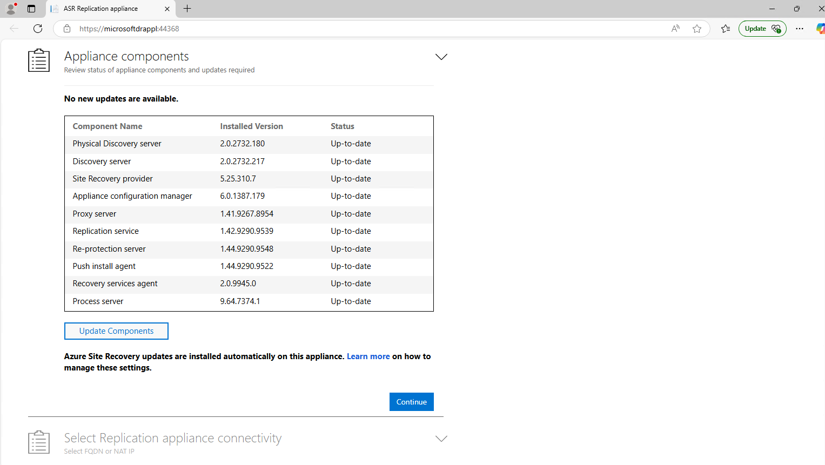The image size is (825, 465).
Task: Open the Read aloud icon
Action: point(675,29)
